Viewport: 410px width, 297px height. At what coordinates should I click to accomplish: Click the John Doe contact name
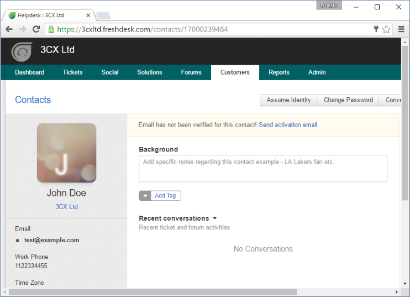pos(66,193)
